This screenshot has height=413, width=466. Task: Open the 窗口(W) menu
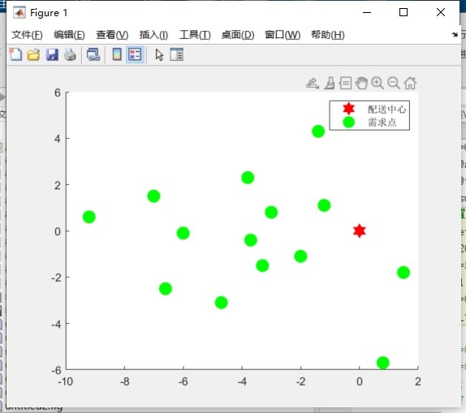[283, 35]
